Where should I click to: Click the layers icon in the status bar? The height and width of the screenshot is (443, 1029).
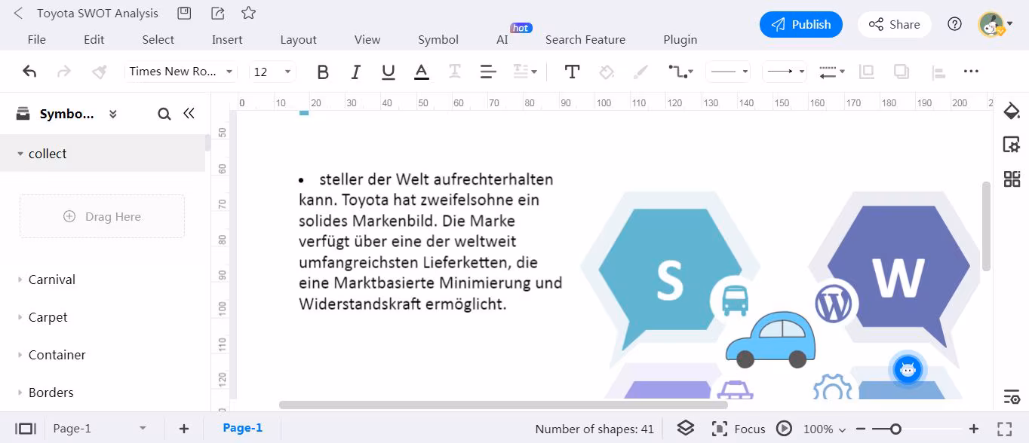click(685, 428)
